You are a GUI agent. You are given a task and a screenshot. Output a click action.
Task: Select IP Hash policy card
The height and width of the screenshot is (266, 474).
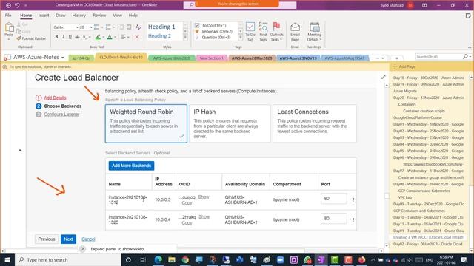point(230,123)
